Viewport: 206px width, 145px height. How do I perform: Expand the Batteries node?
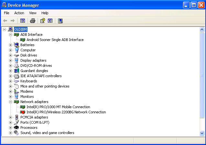10,45
